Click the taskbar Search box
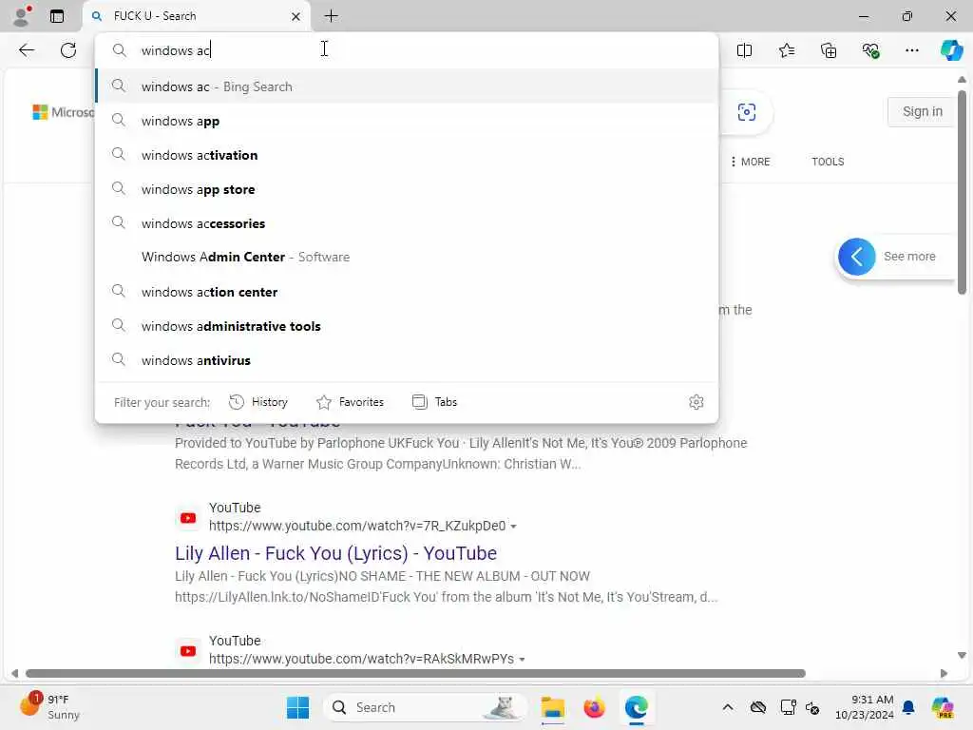The image size is (973, 730). click(x=425, y=707)
